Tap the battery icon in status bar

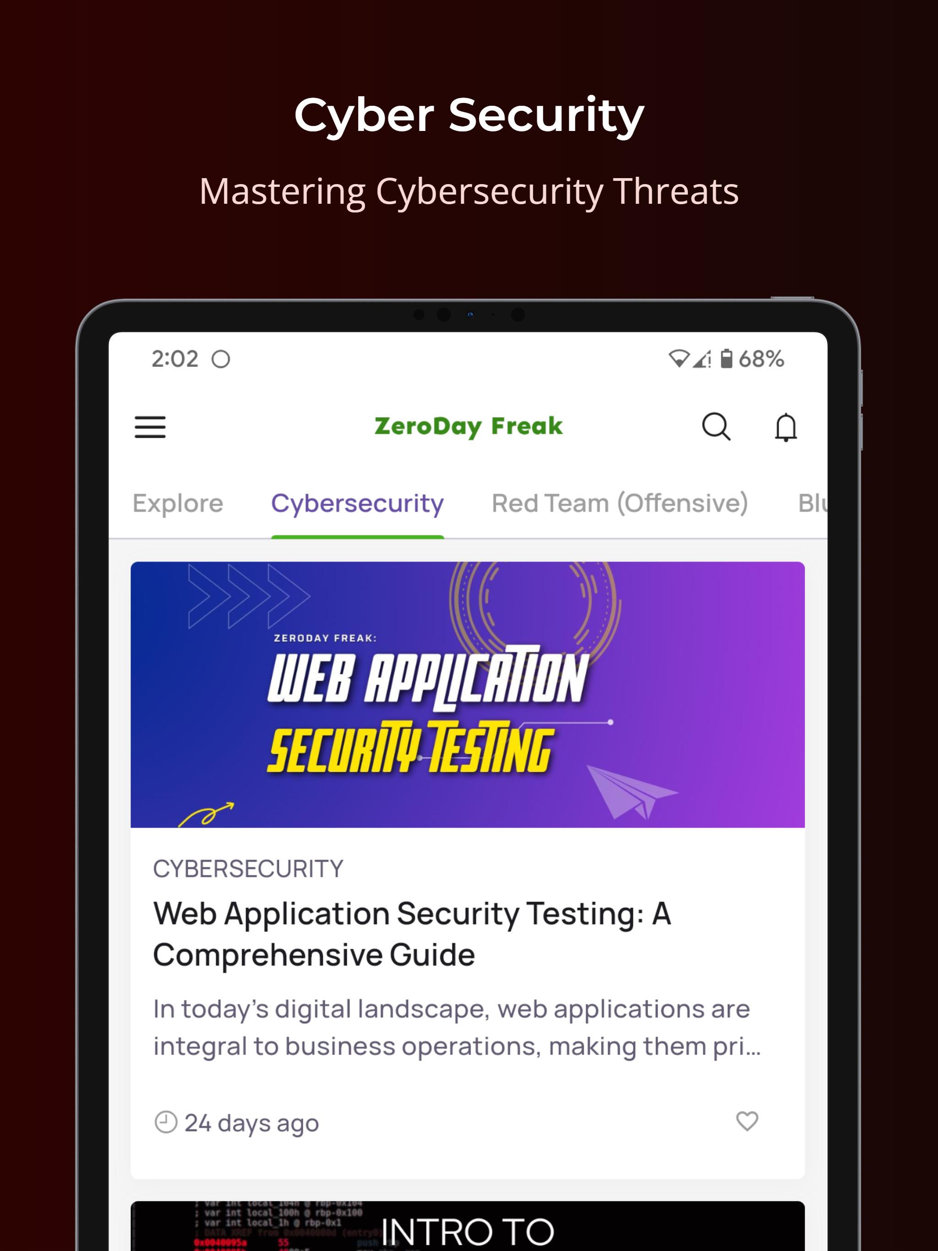[x=726, y=359]
